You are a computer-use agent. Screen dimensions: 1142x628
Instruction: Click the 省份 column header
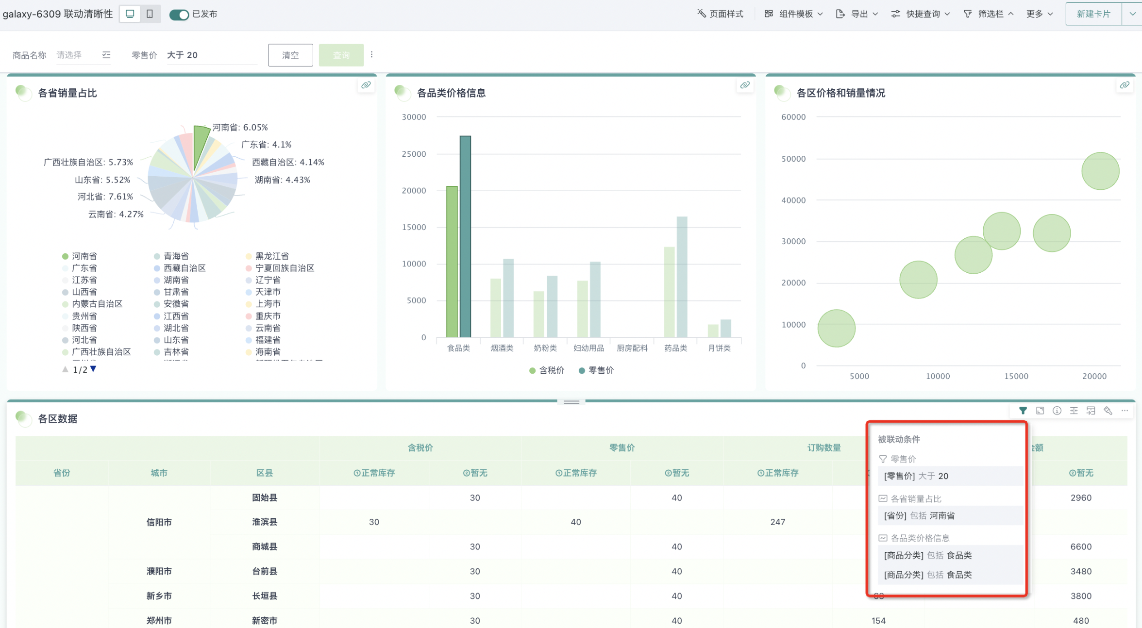(x=62, y=473)
